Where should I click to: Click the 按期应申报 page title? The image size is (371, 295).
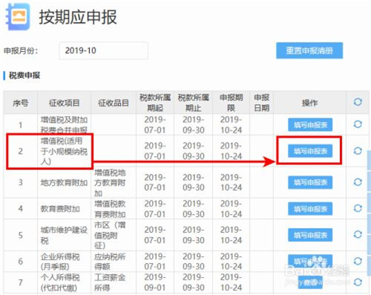(78, 17)
